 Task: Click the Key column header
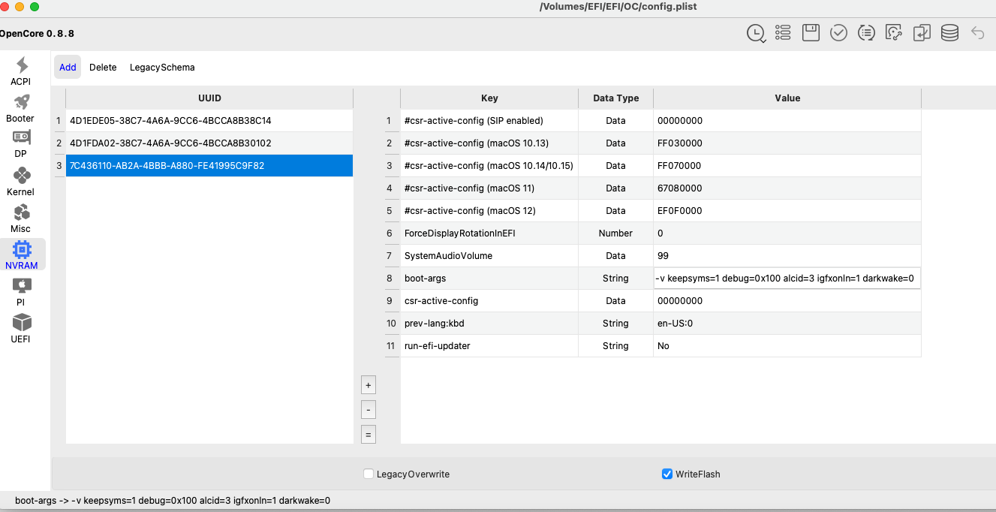coord(489,98)
